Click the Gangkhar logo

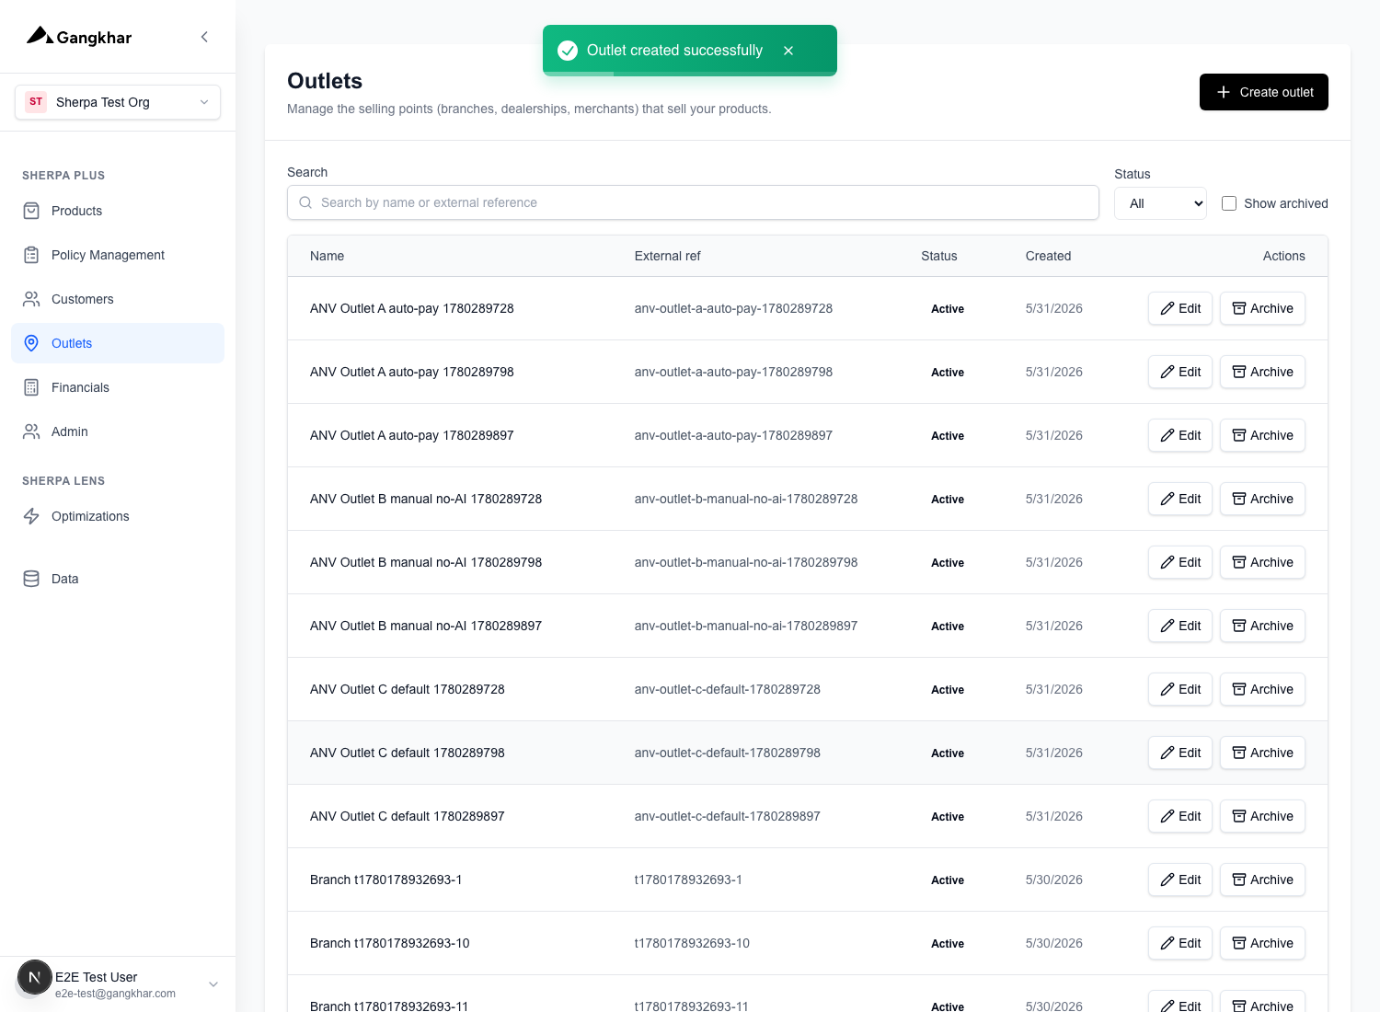(x=79, y=37)
